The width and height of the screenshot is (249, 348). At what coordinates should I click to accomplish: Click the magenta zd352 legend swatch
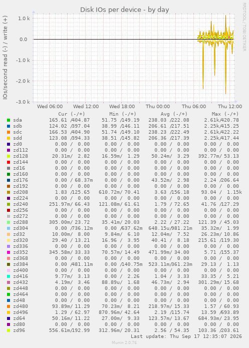[9, 252]
